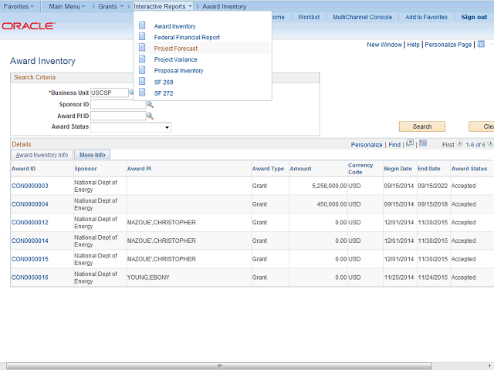
Task: Open award CON0000012 link
Action: coord(29,223)
